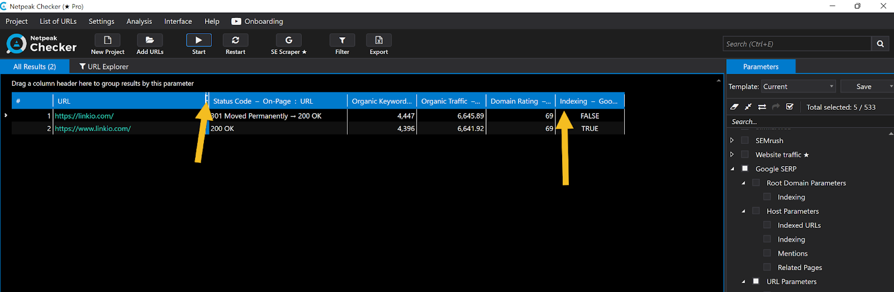894x292 pixels.
Task: Sort by the Organic Keywords column header
Action: pyautogui.click(x=382, y=101)
